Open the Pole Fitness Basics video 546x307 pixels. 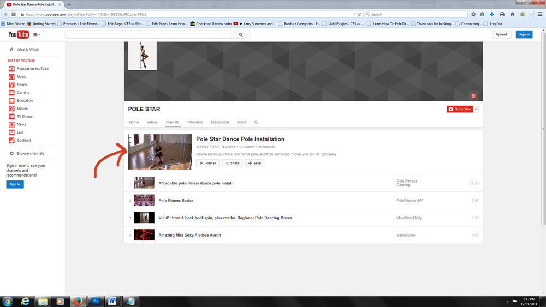coord(176,201)
